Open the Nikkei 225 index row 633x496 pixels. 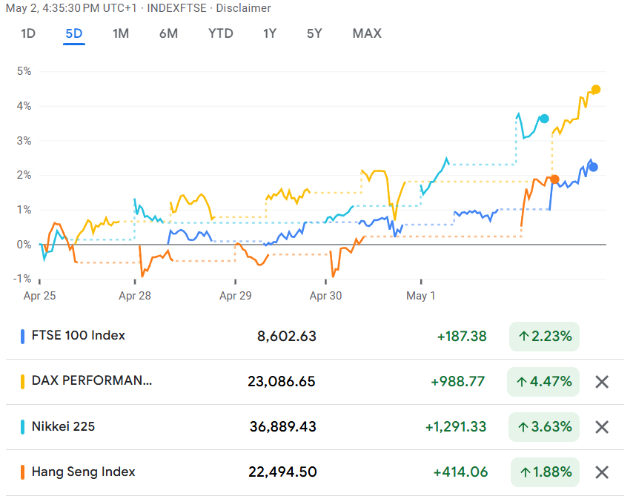coord(315,427)
